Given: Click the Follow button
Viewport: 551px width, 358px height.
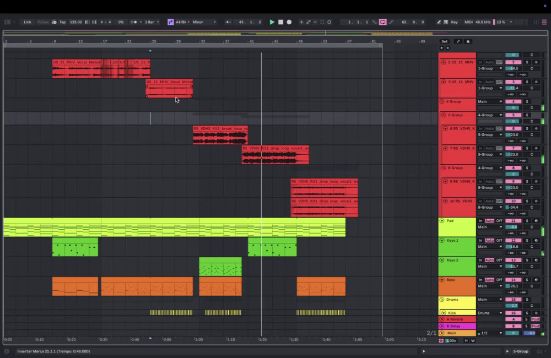Looking at the screenshot, I should (x=43, y=22).
